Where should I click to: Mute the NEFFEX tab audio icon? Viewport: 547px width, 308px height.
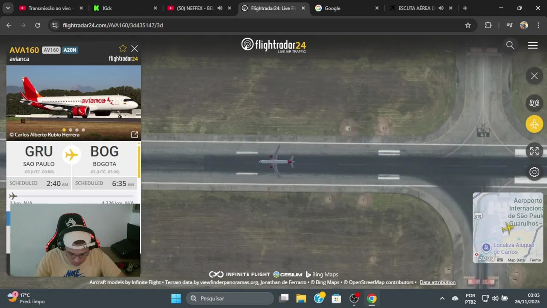[x=220, y=8]
